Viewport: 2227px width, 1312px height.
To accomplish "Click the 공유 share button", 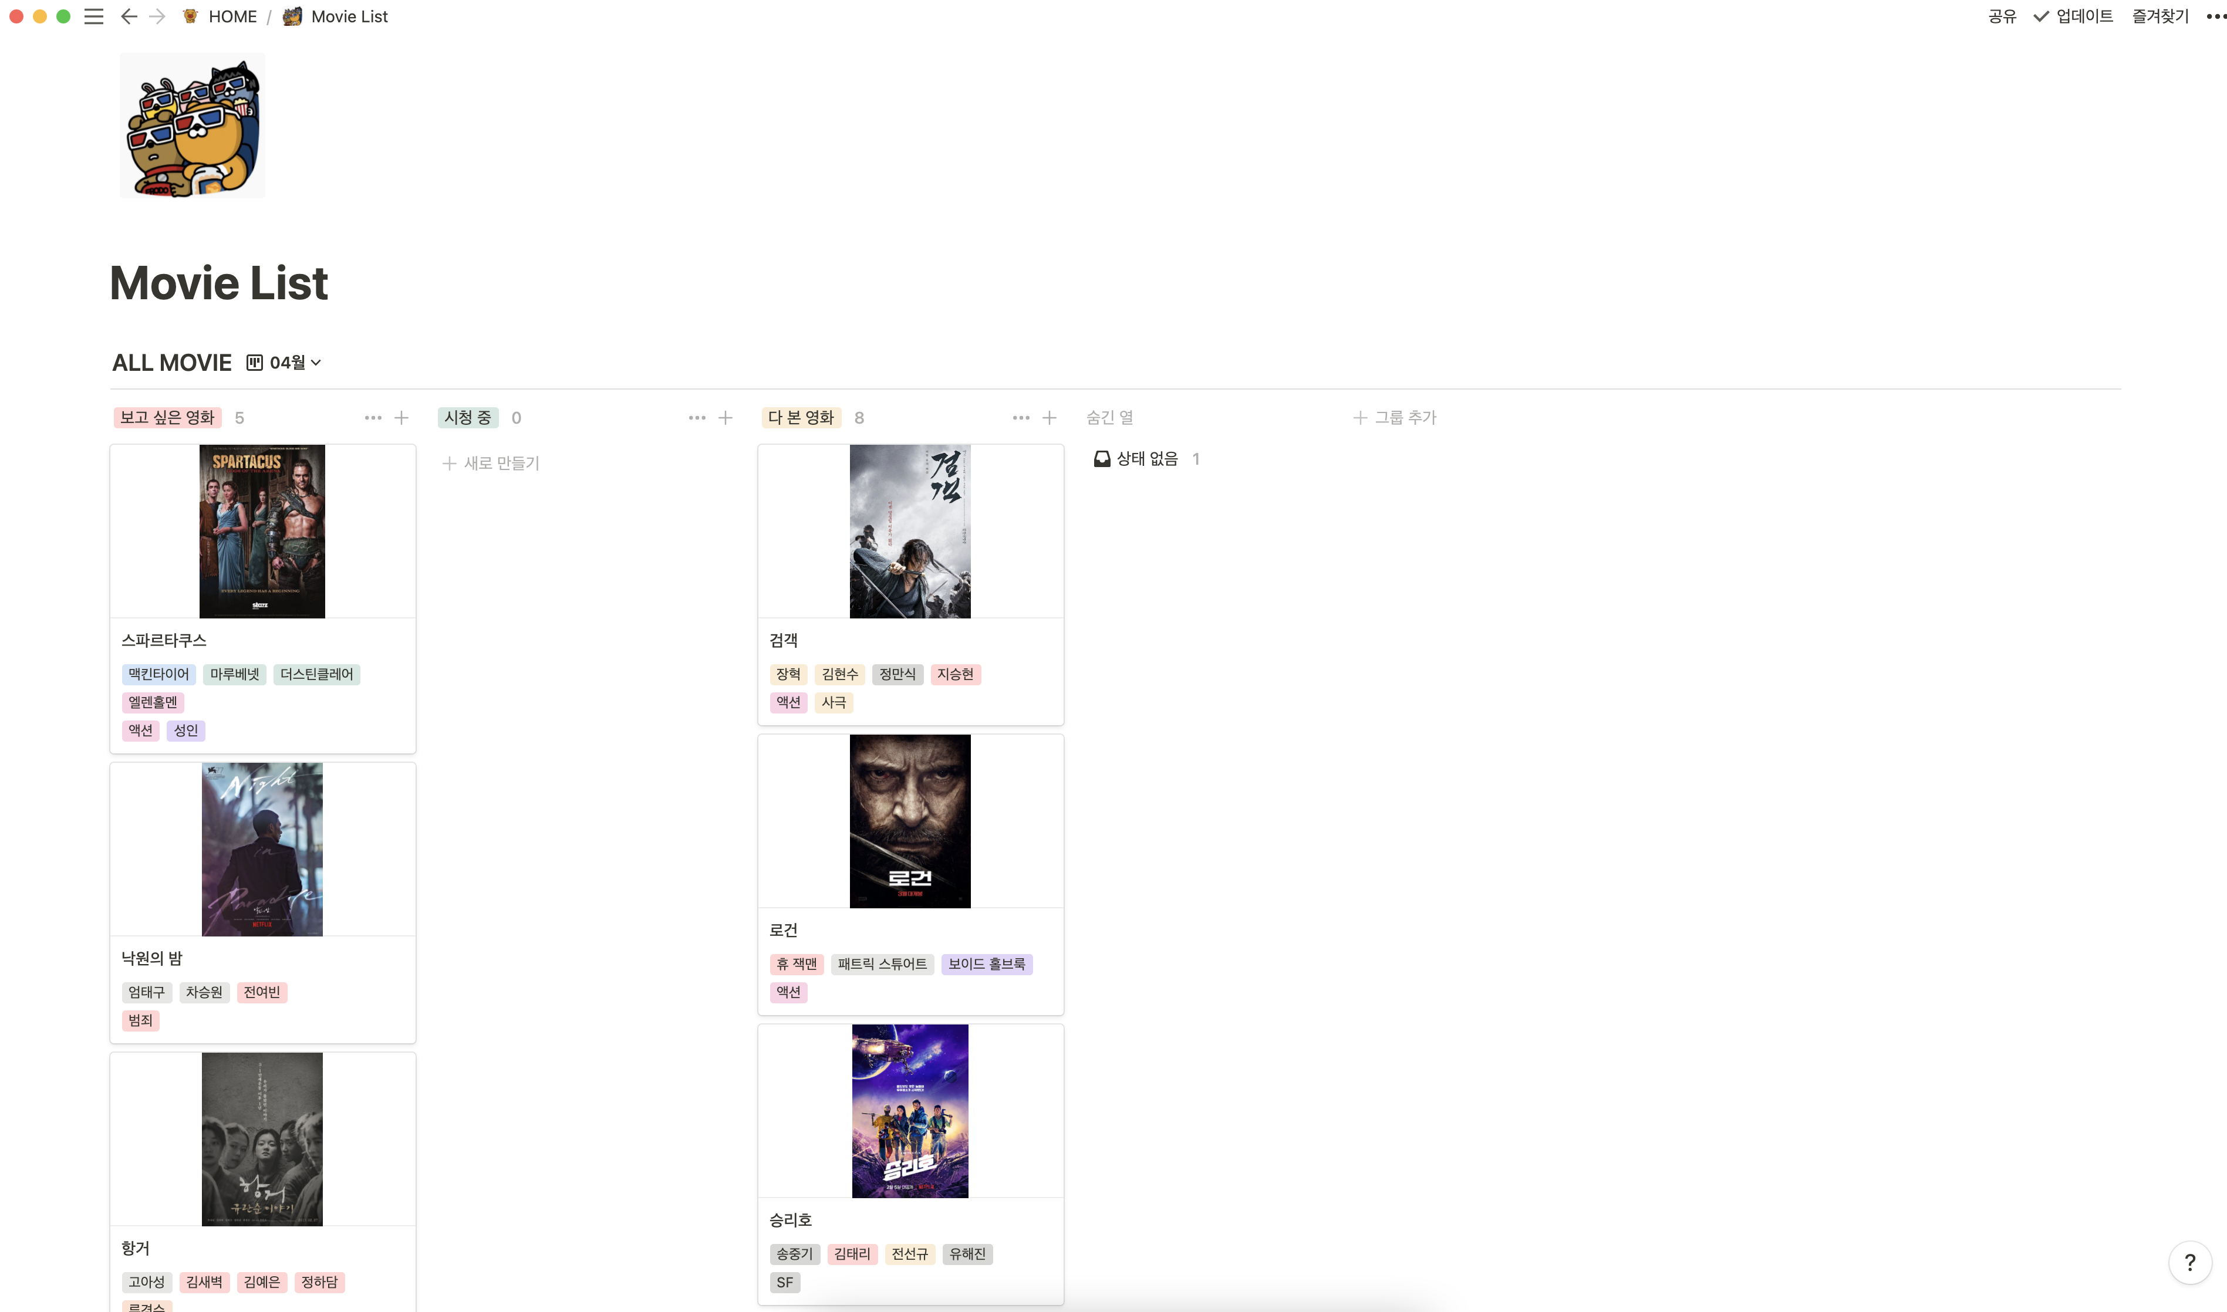I will tap(2002, 17).
